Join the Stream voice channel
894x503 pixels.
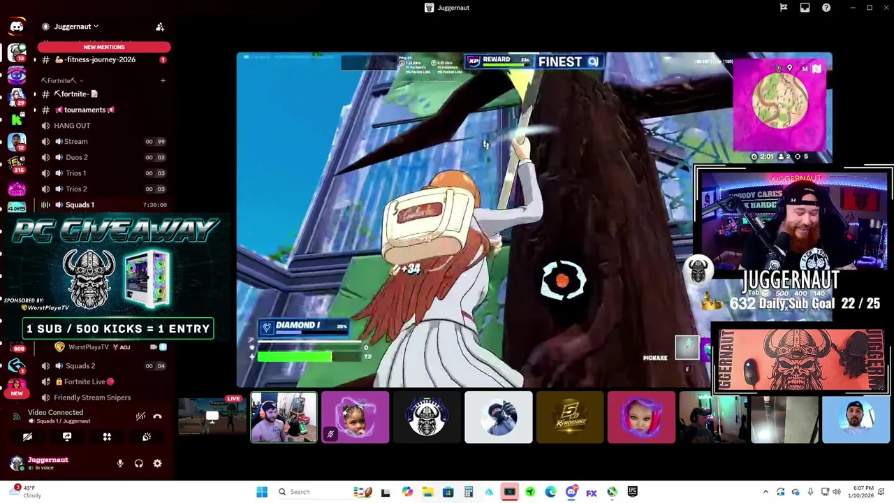tap(103, 141)
